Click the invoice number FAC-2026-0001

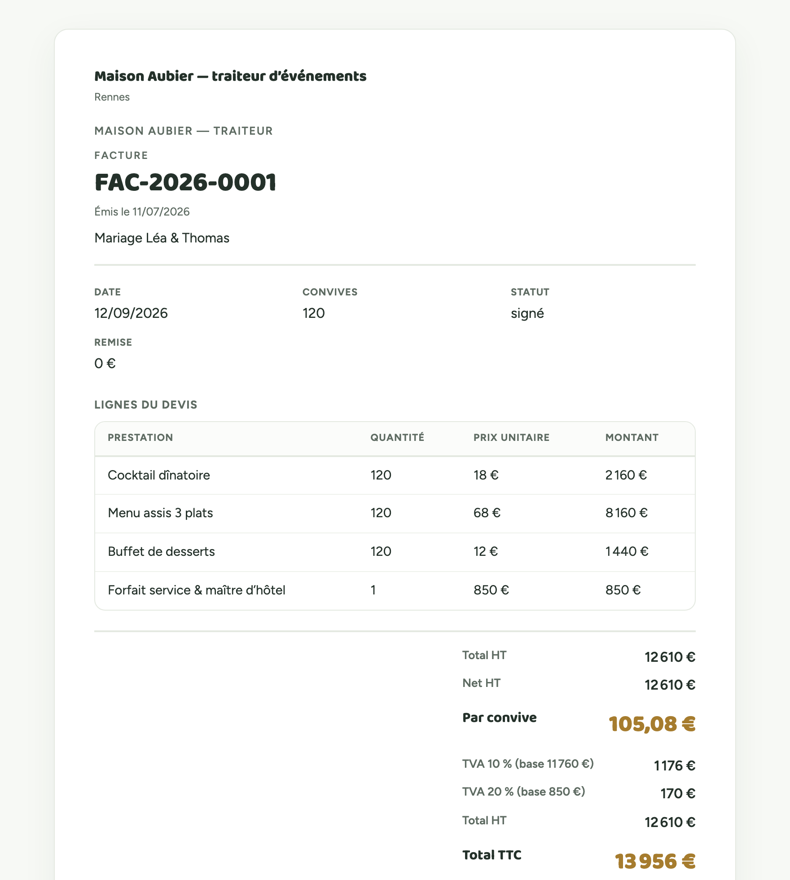pyautogui.click(x=185, y=182)
